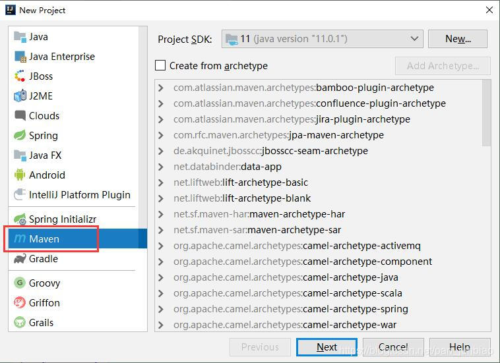Viewport: 500px width, 363px height.
Task: Click the Spring leaf icon
Action: click(x=20, y=136)
